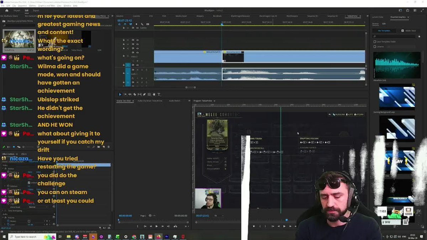Step back one frame in Source monitor
The width and height of the screenshot is (427, 240).
[151, 226]
